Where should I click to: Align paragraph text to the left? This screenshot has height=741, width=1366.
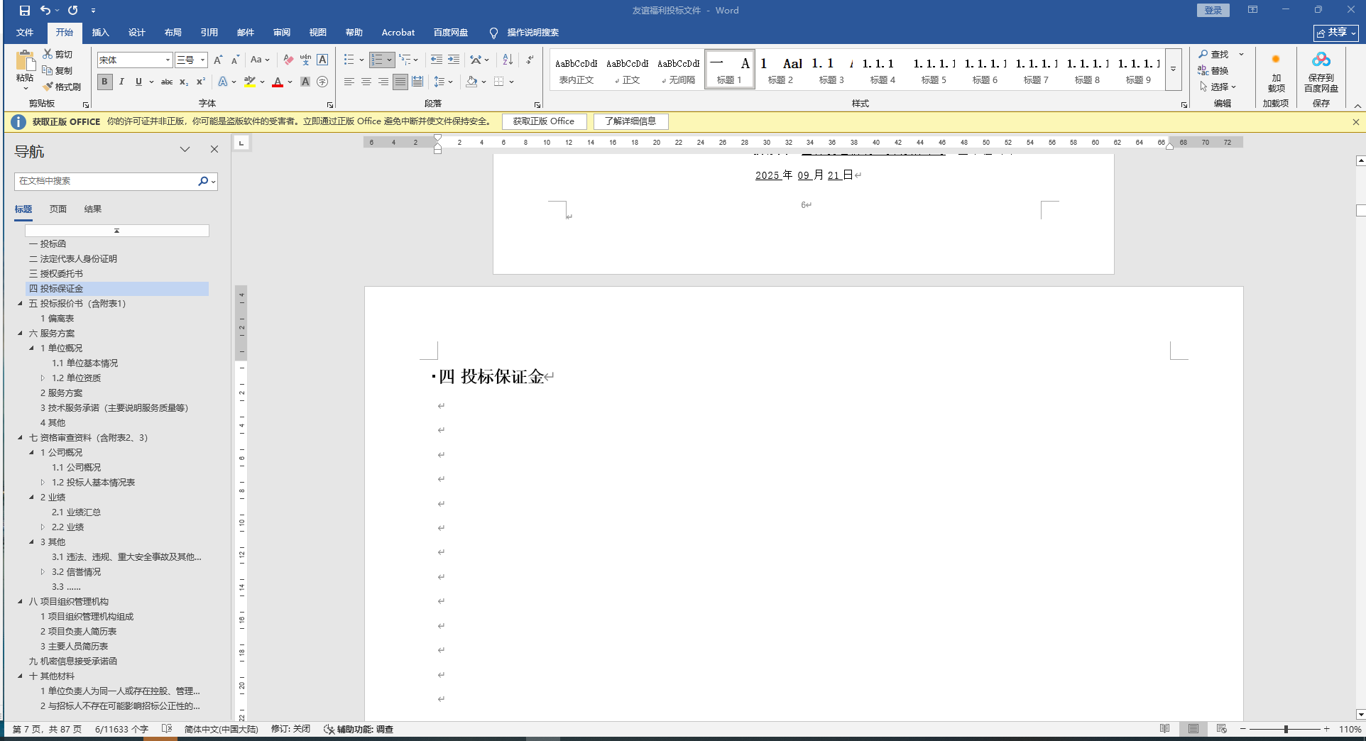349,82
